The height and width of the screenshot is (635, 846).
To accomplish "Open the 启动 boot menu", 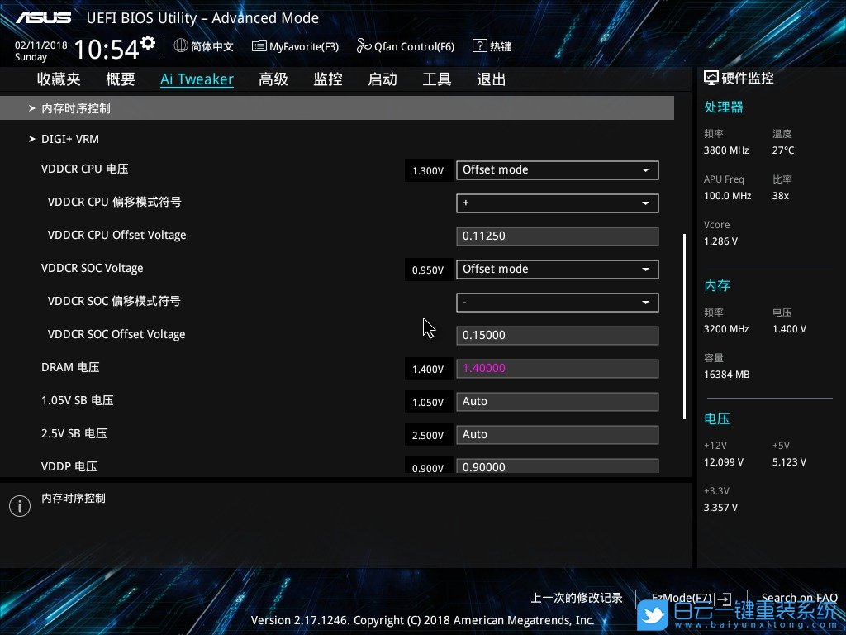I will pos(382,79).
